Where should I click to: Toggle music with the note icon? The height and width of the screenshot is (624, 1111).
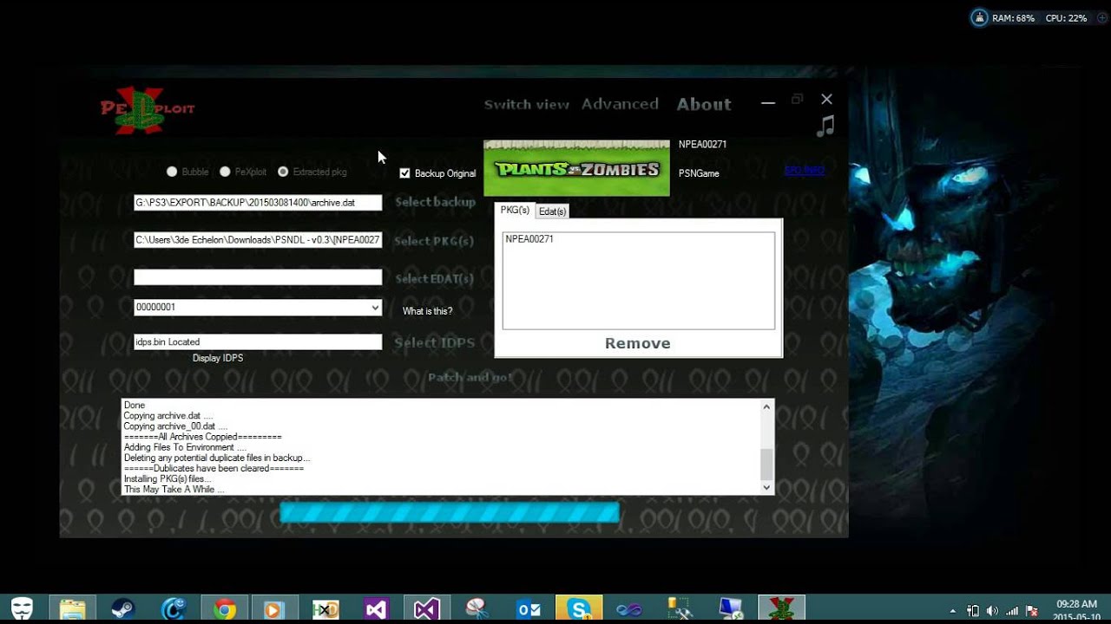tap(825, 127)
